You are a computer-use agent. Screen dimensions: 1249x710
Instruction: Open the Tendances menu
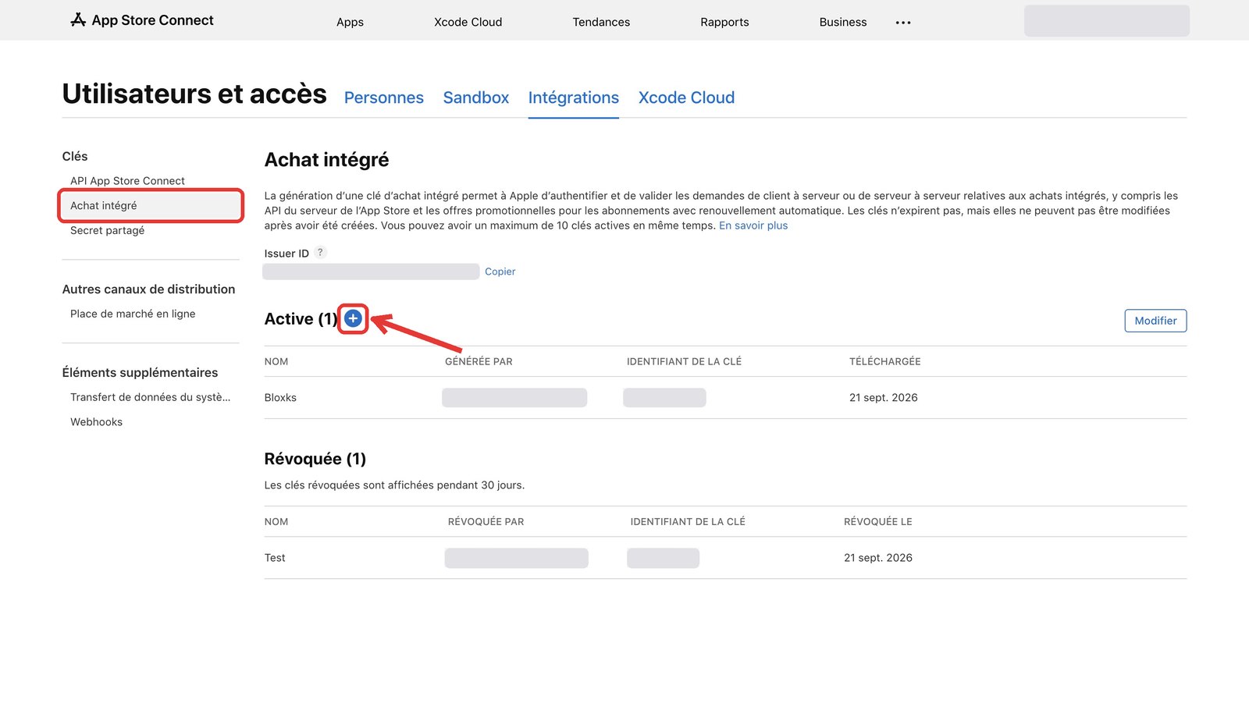click(x=601, y=22)
